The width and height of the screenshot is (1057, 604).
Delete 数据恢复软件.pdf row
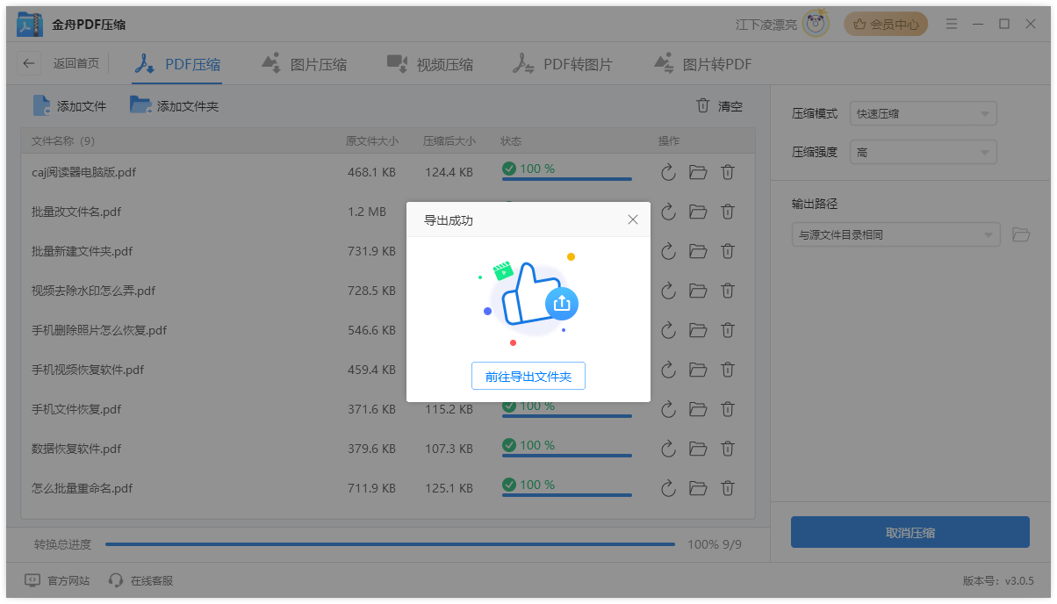point(728,449)
